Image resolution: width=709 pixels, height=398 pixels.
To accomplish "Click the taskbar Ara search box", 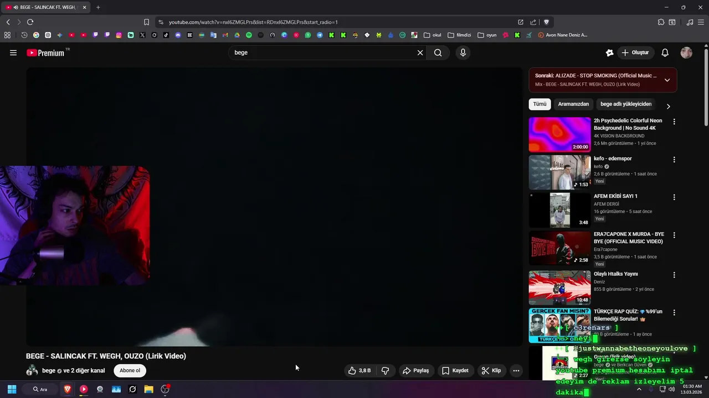I will pos(40,389).
